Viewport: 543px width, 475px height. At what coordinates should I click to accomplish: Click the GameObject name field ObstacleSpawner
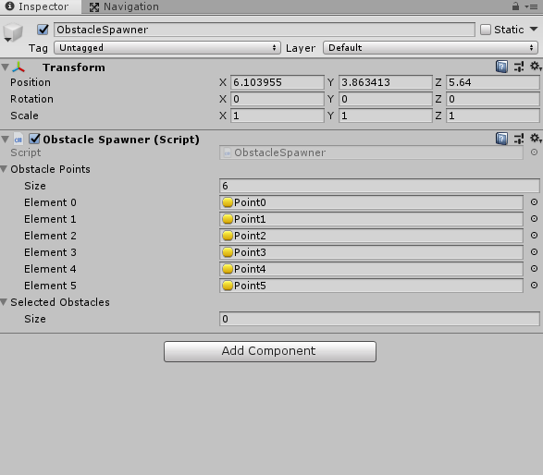(x=265, y=30)
